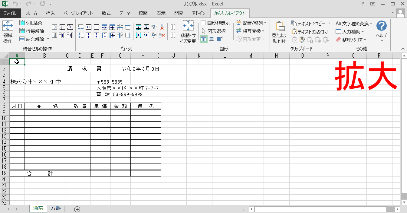
Task: Open ribbon display options in title bar
Action: point(373,4)
